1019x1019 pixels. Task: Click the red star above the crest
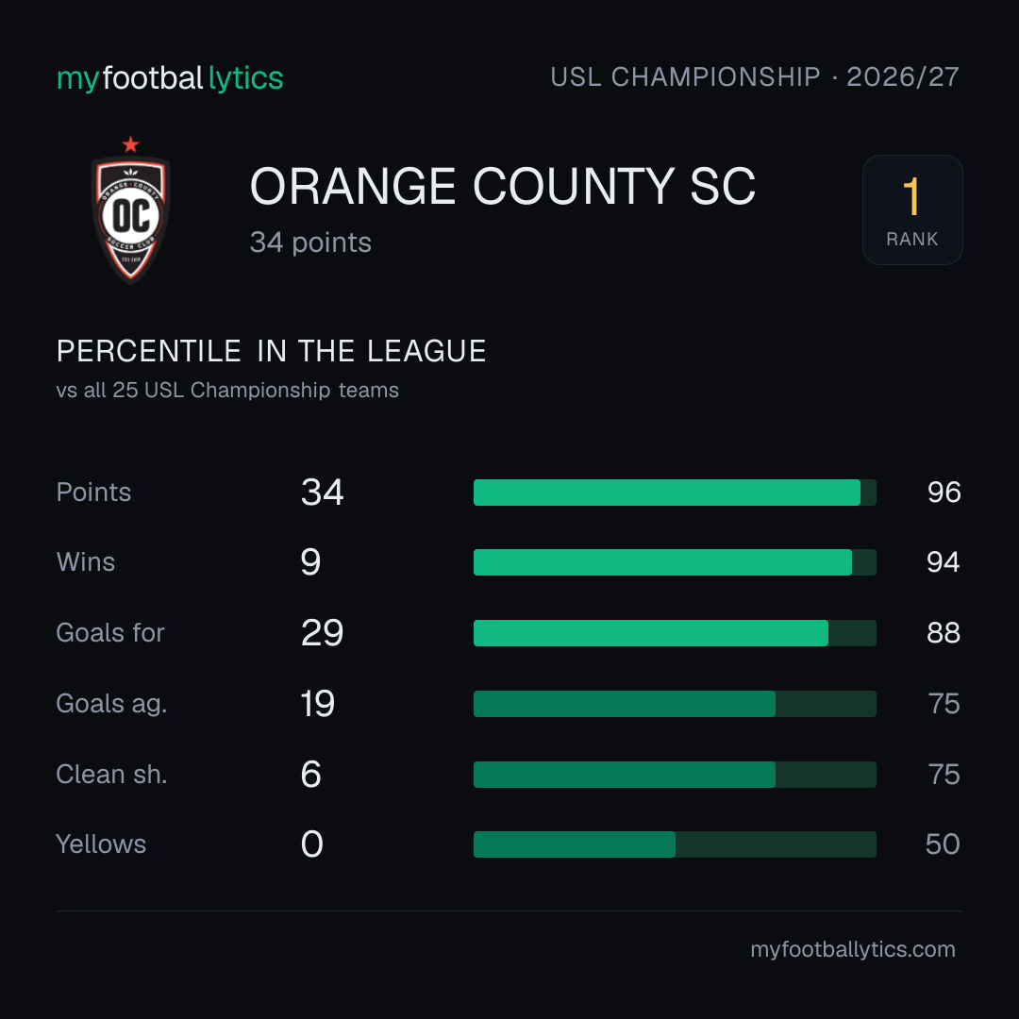(x=130, y=144)
